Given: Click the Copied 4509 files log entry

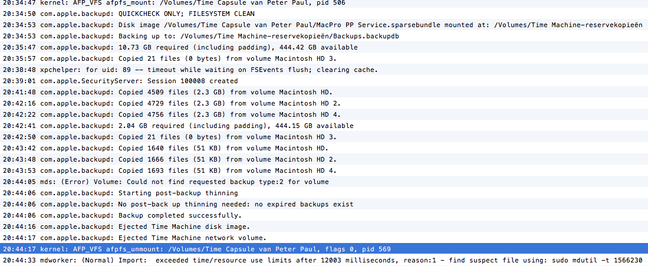Looking at the screenshot, I should click(324, 92).
